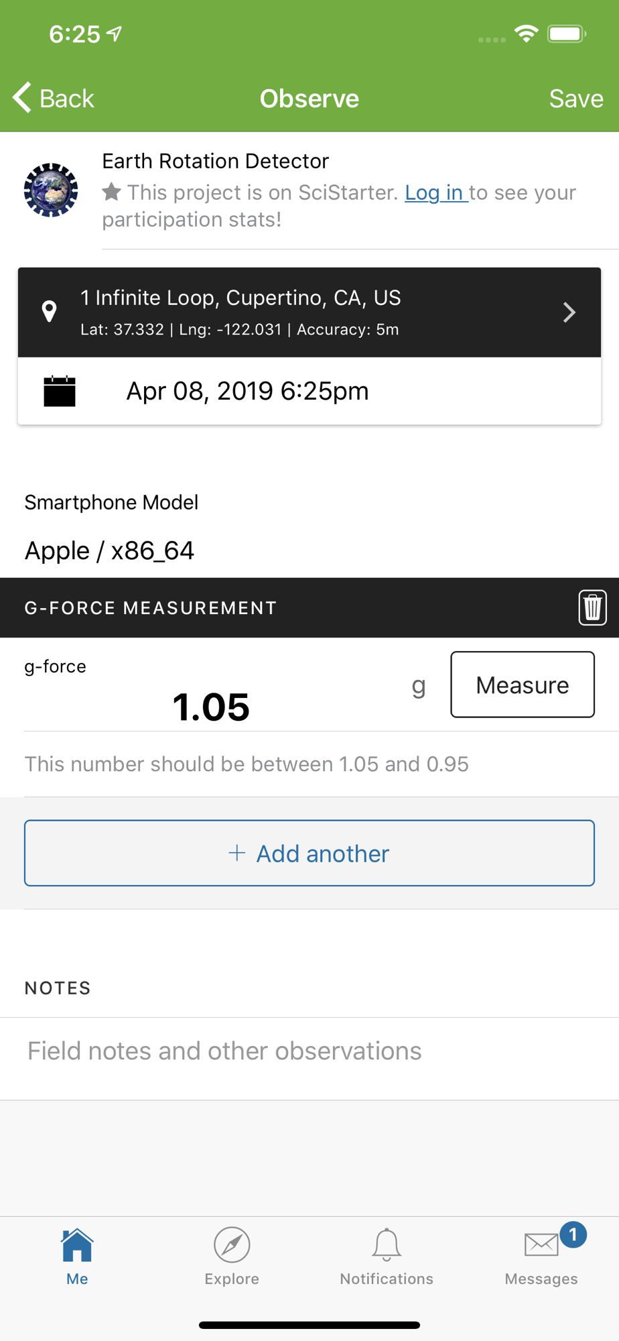Follow the Log in link
This screenshot has width=619, height=1341.
click(436, 192)
